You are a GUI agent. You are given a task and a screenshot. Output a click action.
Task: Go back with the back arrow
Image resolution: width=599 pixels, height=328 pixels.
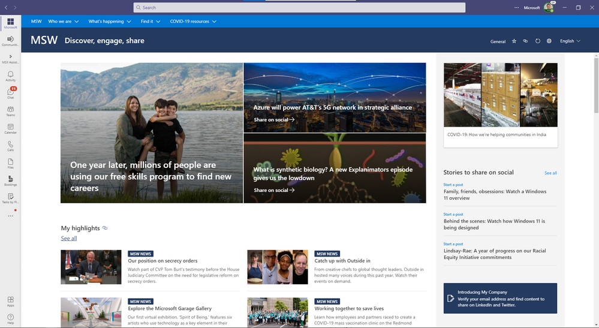pos(6,7)
